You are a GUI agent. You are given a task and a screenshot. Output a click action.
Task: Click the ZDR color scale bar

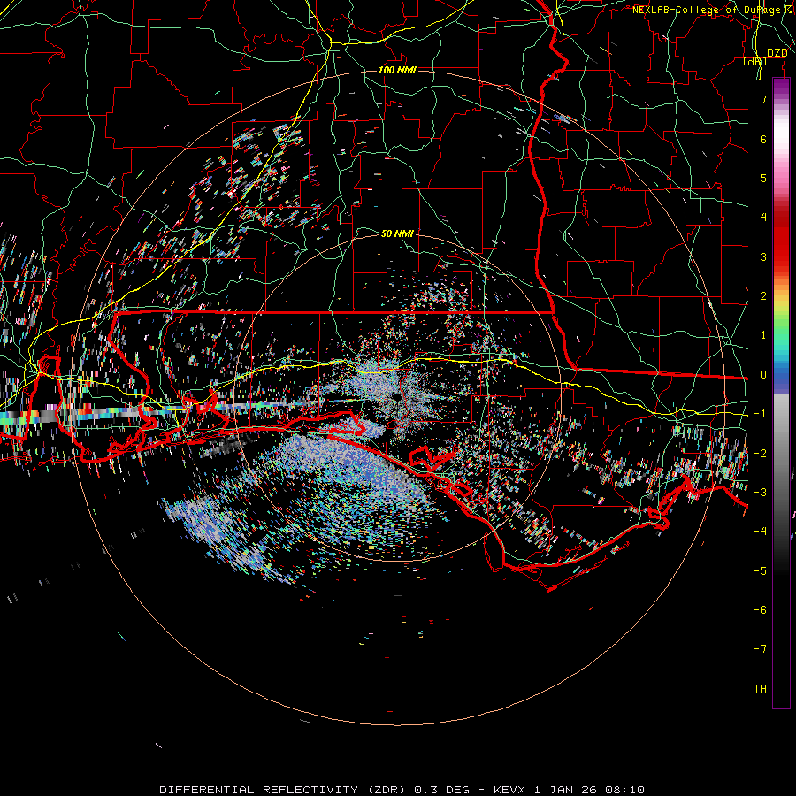coord(781,394)
